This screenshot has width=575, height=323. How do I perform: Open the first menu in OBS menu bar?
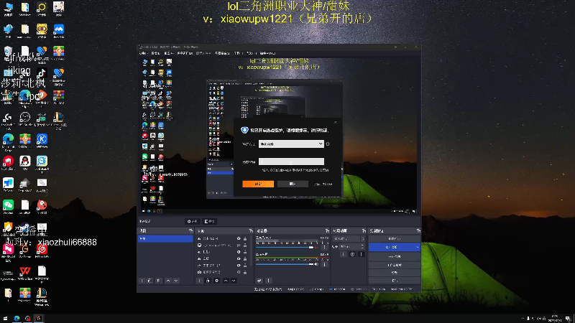(x=142, y=53)
